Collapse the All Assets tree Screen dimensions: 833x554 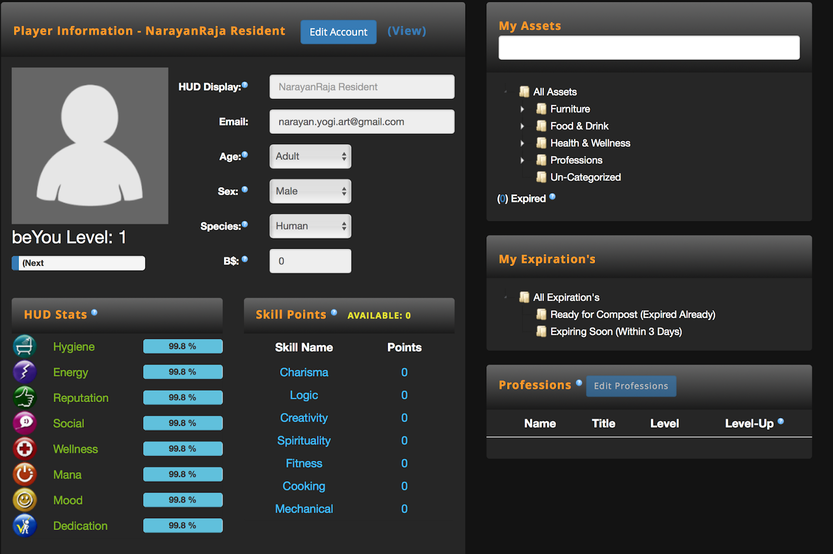(506, 91)
